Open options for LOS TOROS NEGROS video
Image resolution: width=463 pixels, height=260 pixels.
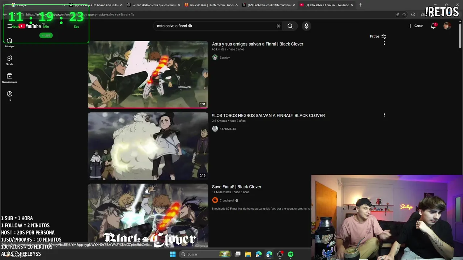pyautogui.click(x=384, y=115)
